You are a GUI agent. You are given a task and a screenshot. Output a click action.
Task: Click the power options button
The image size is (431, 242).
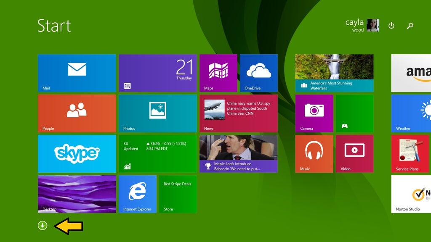(x=391, y=26)
